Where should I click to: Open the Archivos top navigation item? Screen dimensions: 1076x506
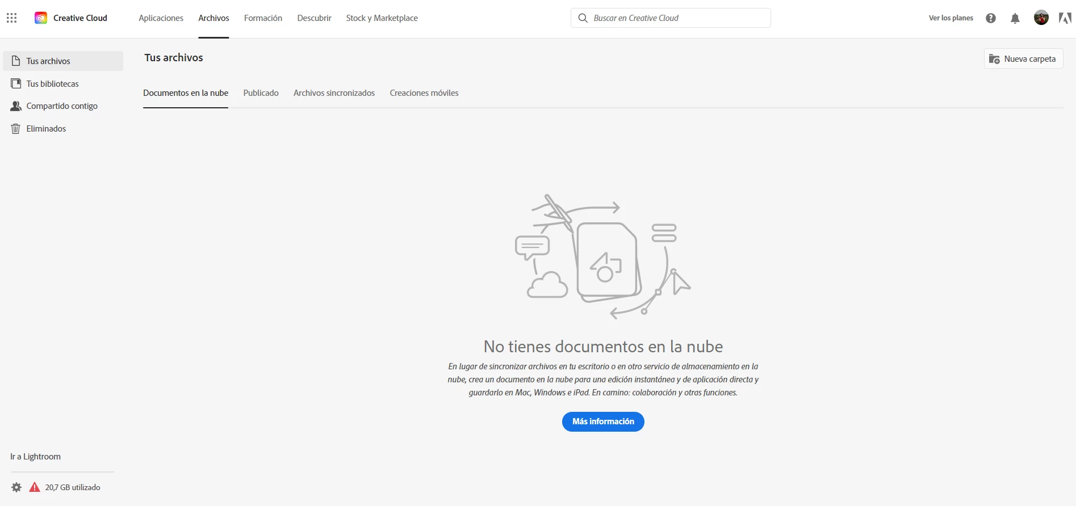[213, 18]
